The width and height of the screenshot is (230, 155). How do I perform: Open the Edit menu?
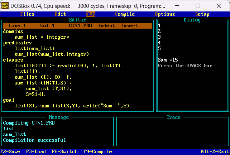click(x=60, y=14)
